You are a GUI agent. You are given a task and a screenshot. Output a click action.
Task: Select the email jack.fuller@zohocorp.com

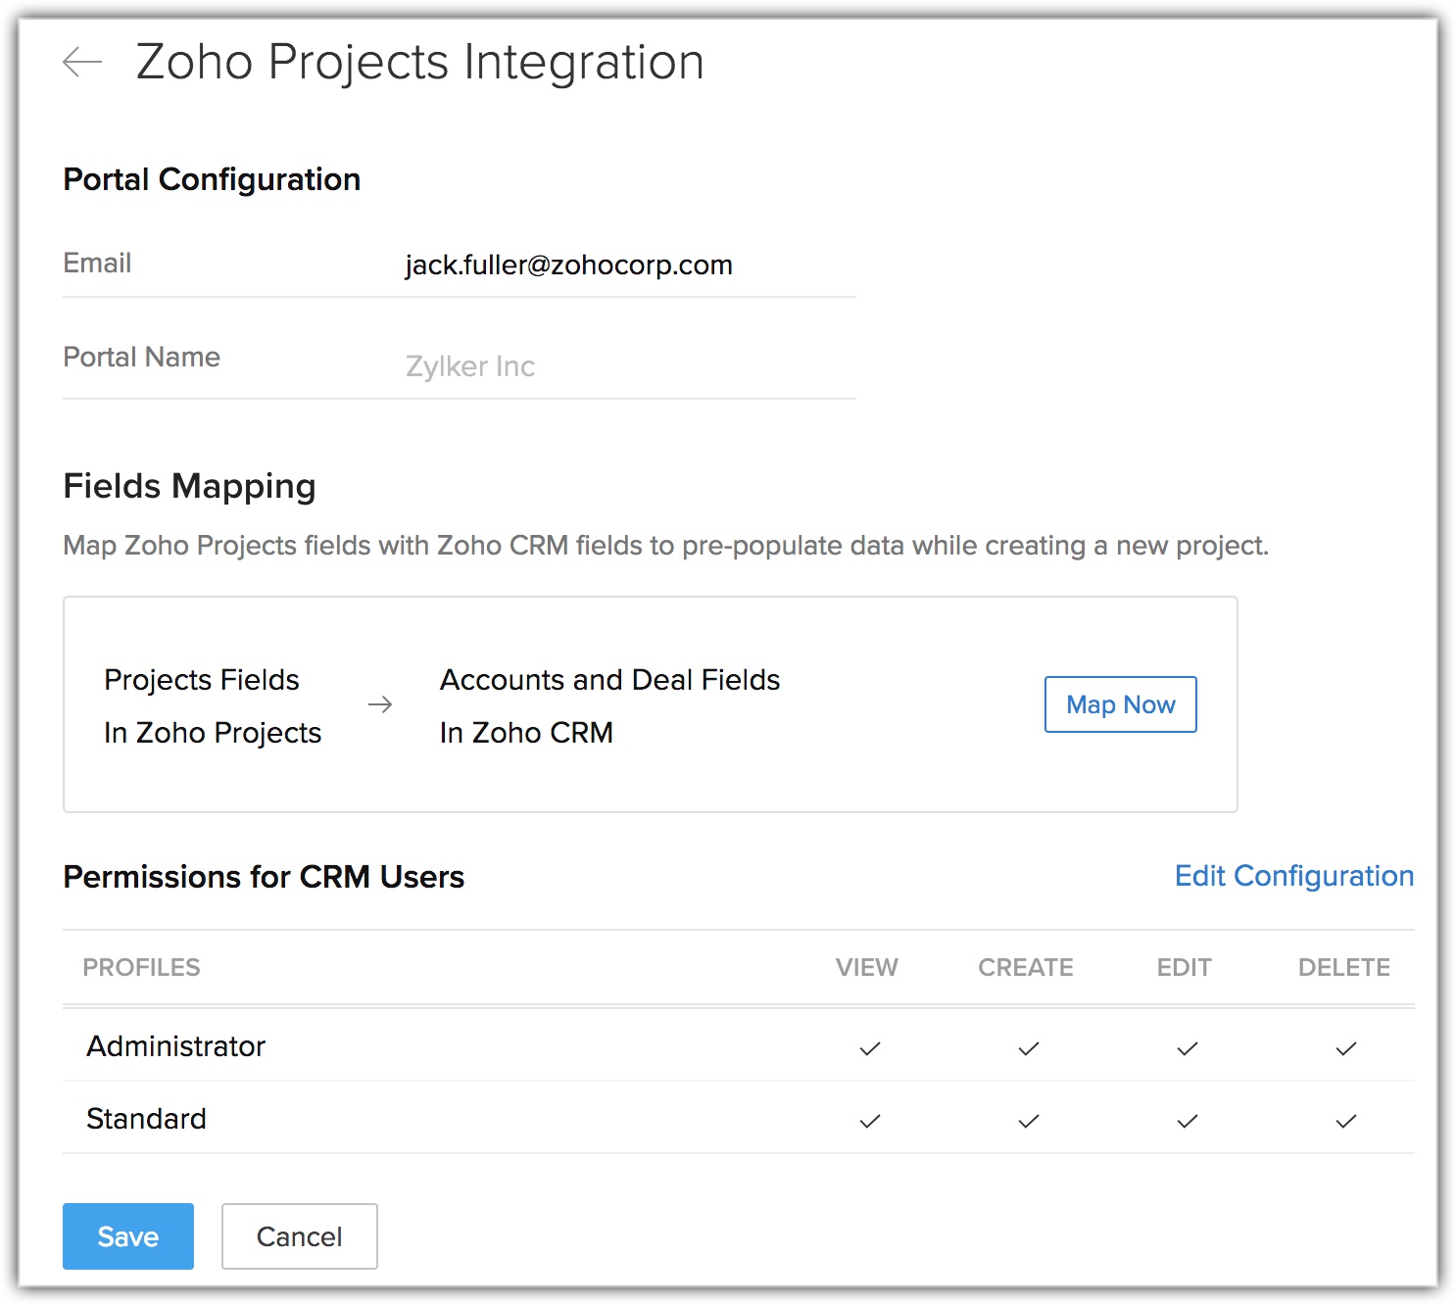568,265
